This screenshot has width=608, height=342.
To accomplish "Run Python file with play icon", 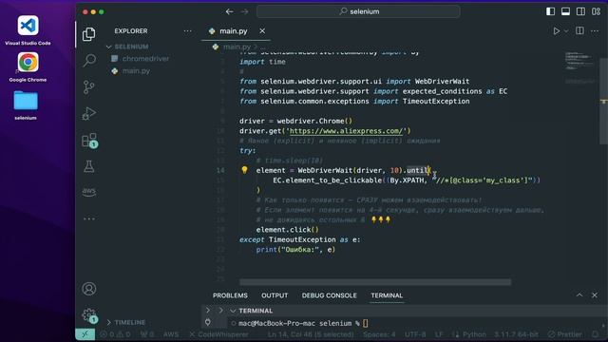I will [557, 31].
